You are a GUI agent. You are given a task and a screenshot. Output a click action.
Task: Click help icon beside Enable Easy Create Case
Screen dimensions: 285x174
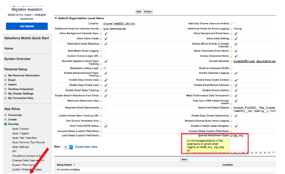point(101,80)
